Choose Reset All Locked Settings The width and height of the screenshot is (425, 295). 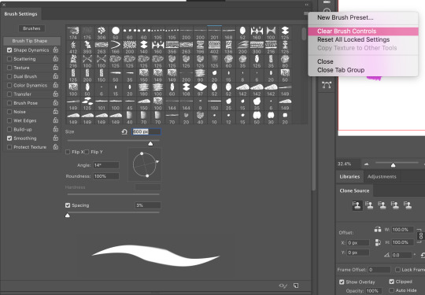(x=353, y=39)
